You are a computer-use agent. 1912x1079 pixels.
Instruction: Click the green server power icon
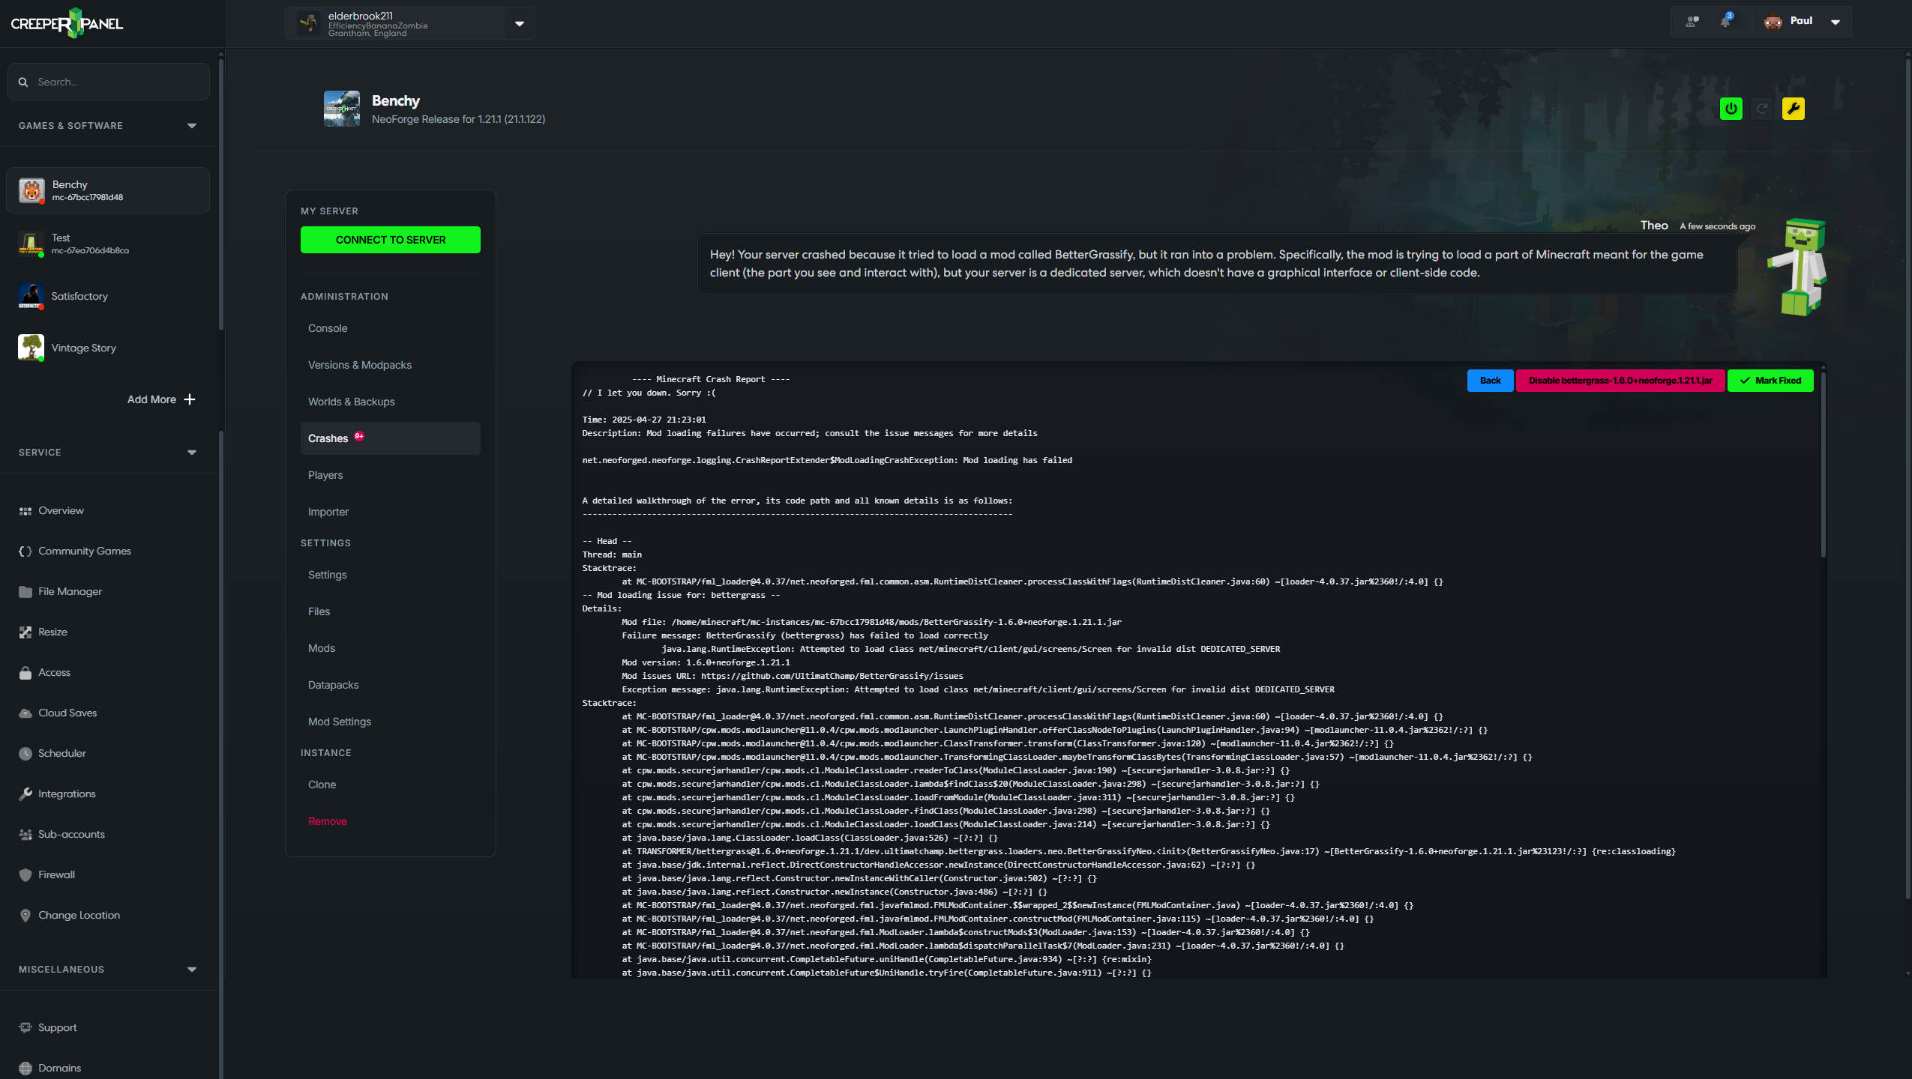1731,109
